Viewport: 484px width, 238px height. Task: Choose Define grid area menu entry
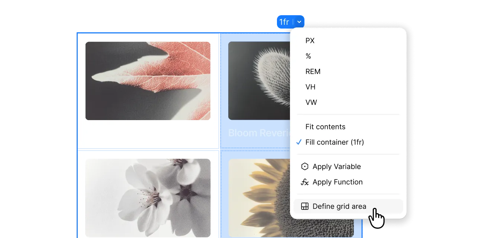[x=348, y=206]
